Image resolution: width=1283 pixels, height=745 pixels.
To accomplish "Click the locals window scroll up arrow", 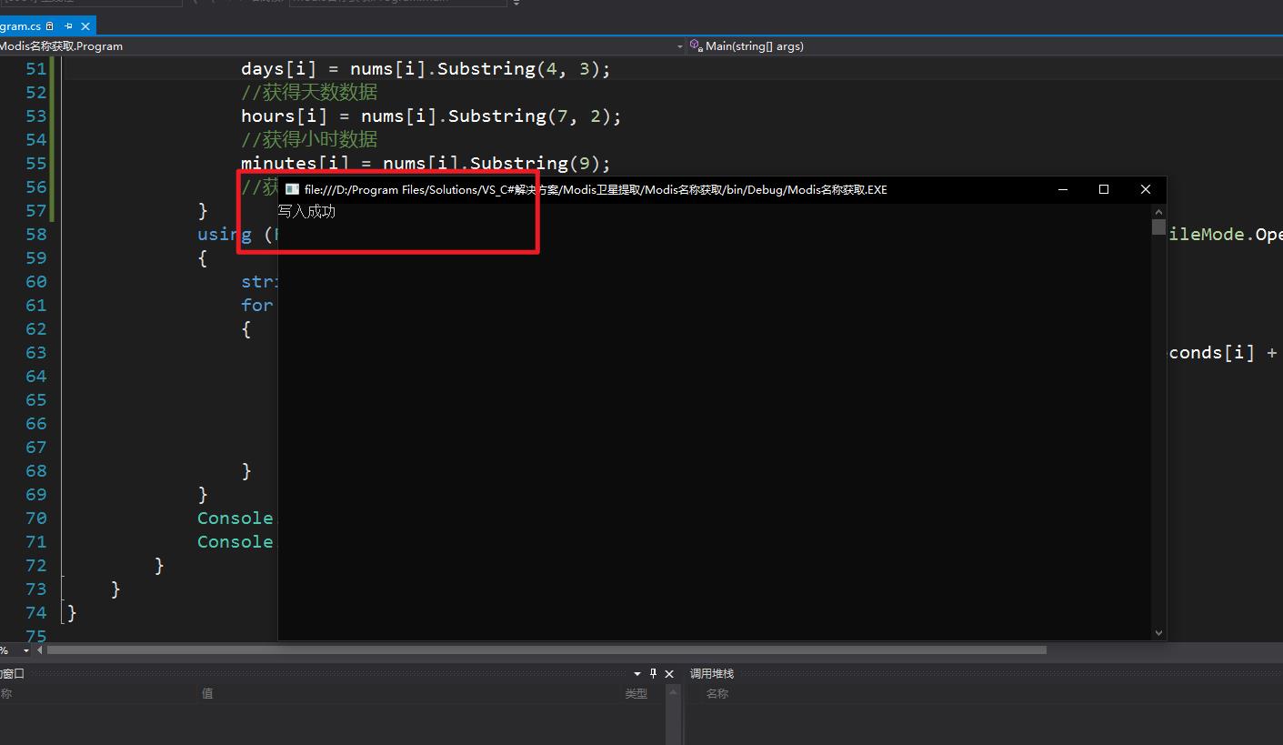I will (x=674, y=692).
